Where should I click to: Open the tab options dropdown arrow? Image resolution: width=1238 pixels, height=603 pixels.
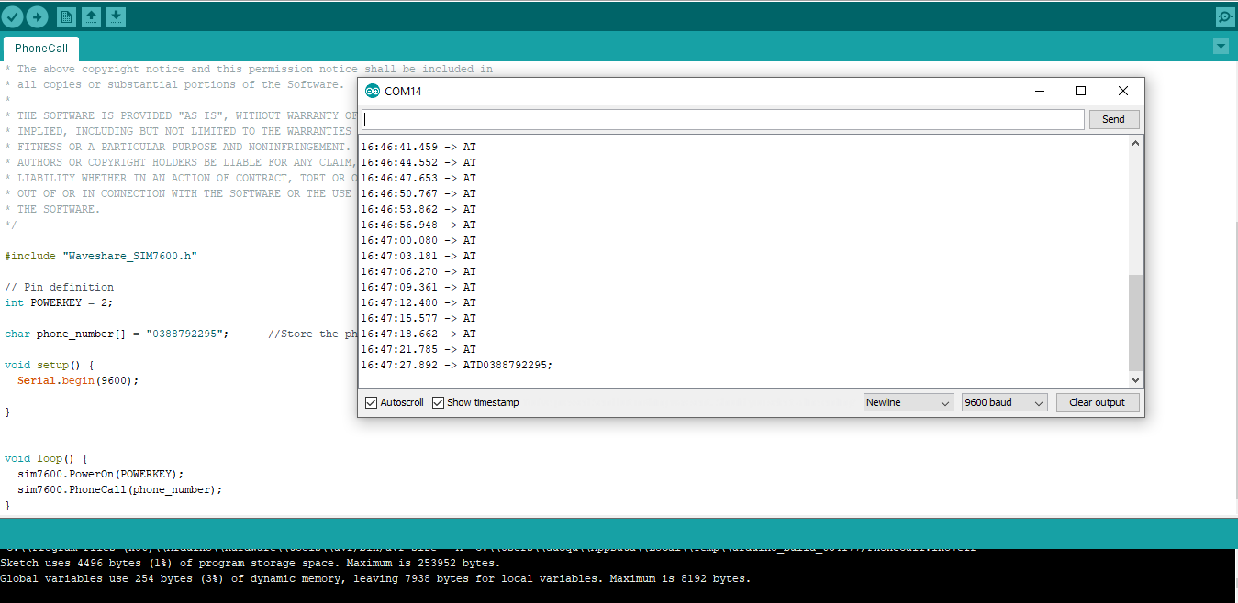[1221, 47]
